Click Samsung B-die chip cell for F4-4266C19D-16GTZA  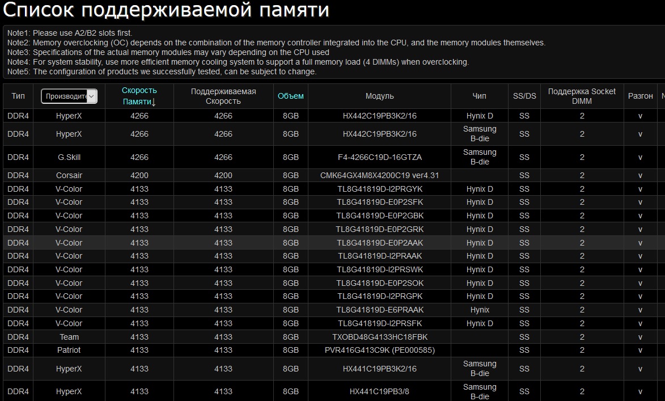click(x=480, y=157)
